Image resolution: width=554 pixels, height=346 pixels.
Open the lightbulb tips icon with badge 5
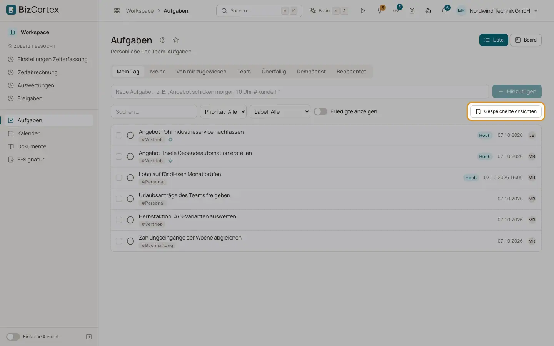[380, 11]
